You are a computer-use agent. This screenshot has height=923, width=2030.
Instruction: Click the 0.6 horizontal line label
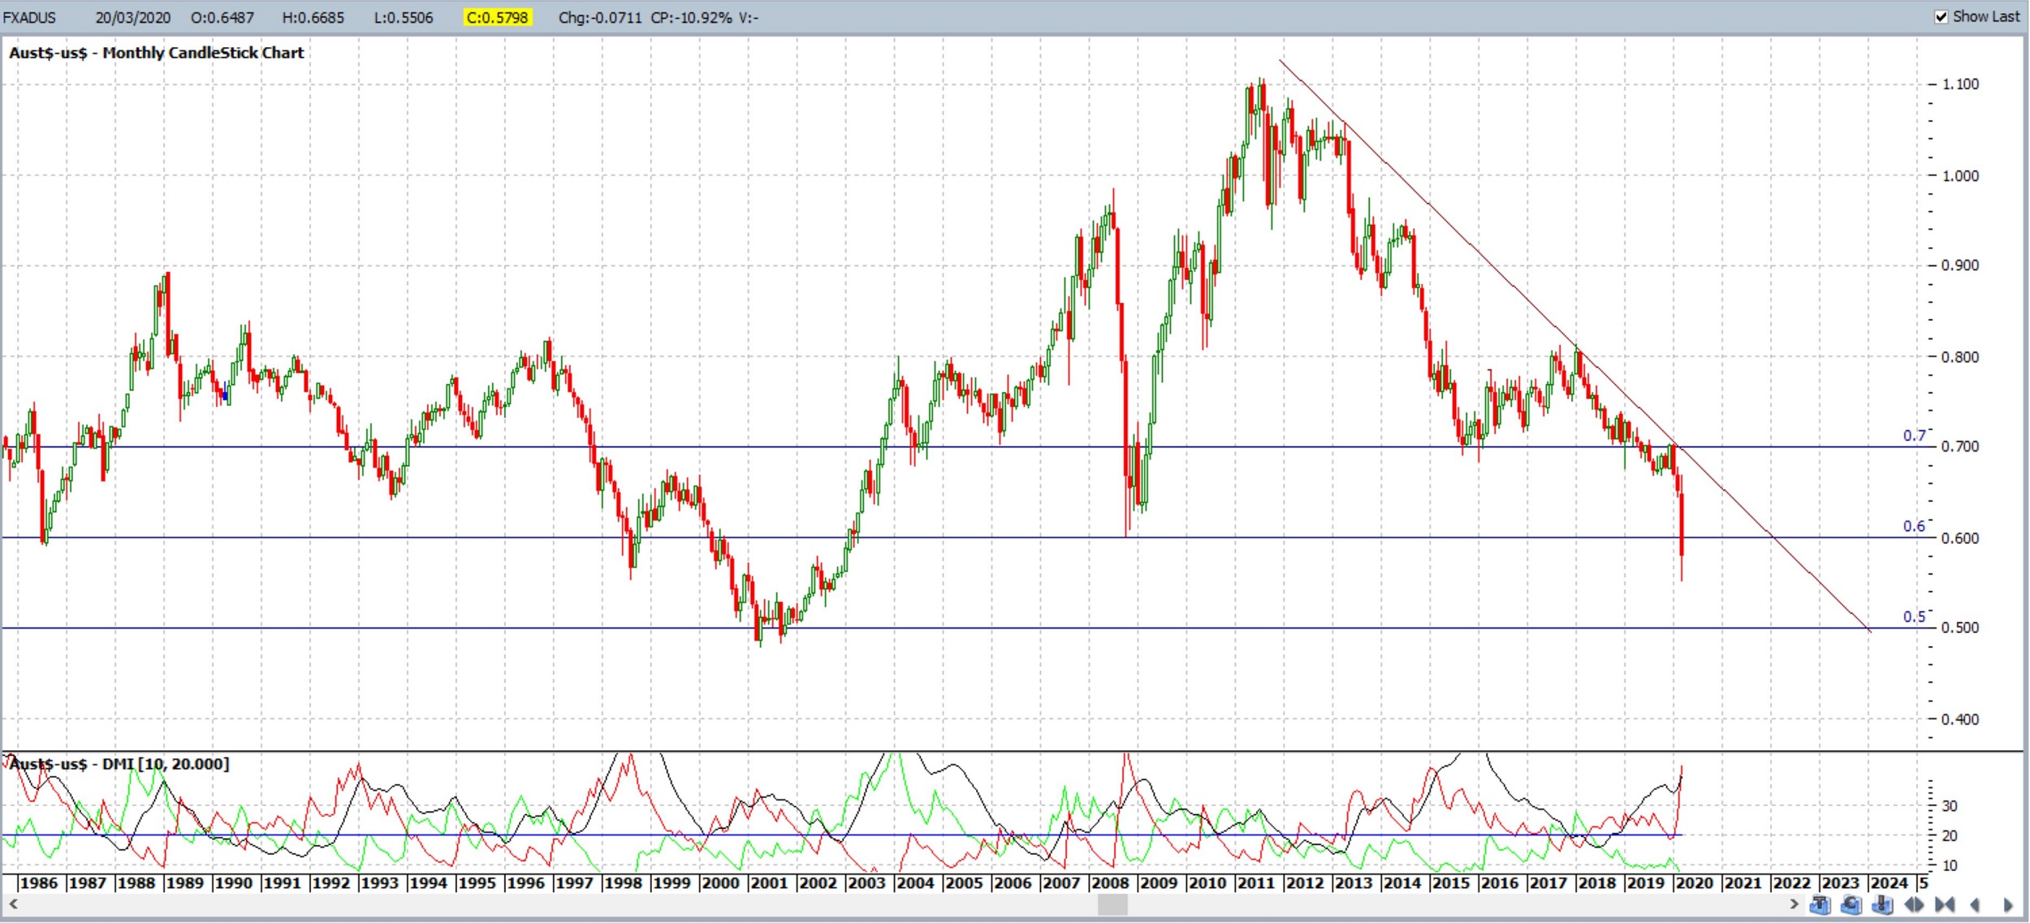point(1914,527)
